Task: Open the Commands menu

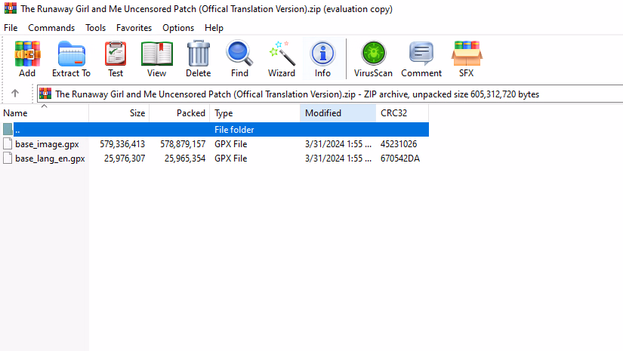Action: [x=51, y=28]
